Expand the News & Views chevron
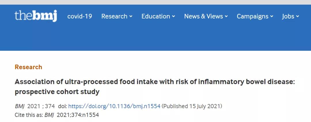Image resolution: width=311 pixels, height=122 pixels. 226,16
